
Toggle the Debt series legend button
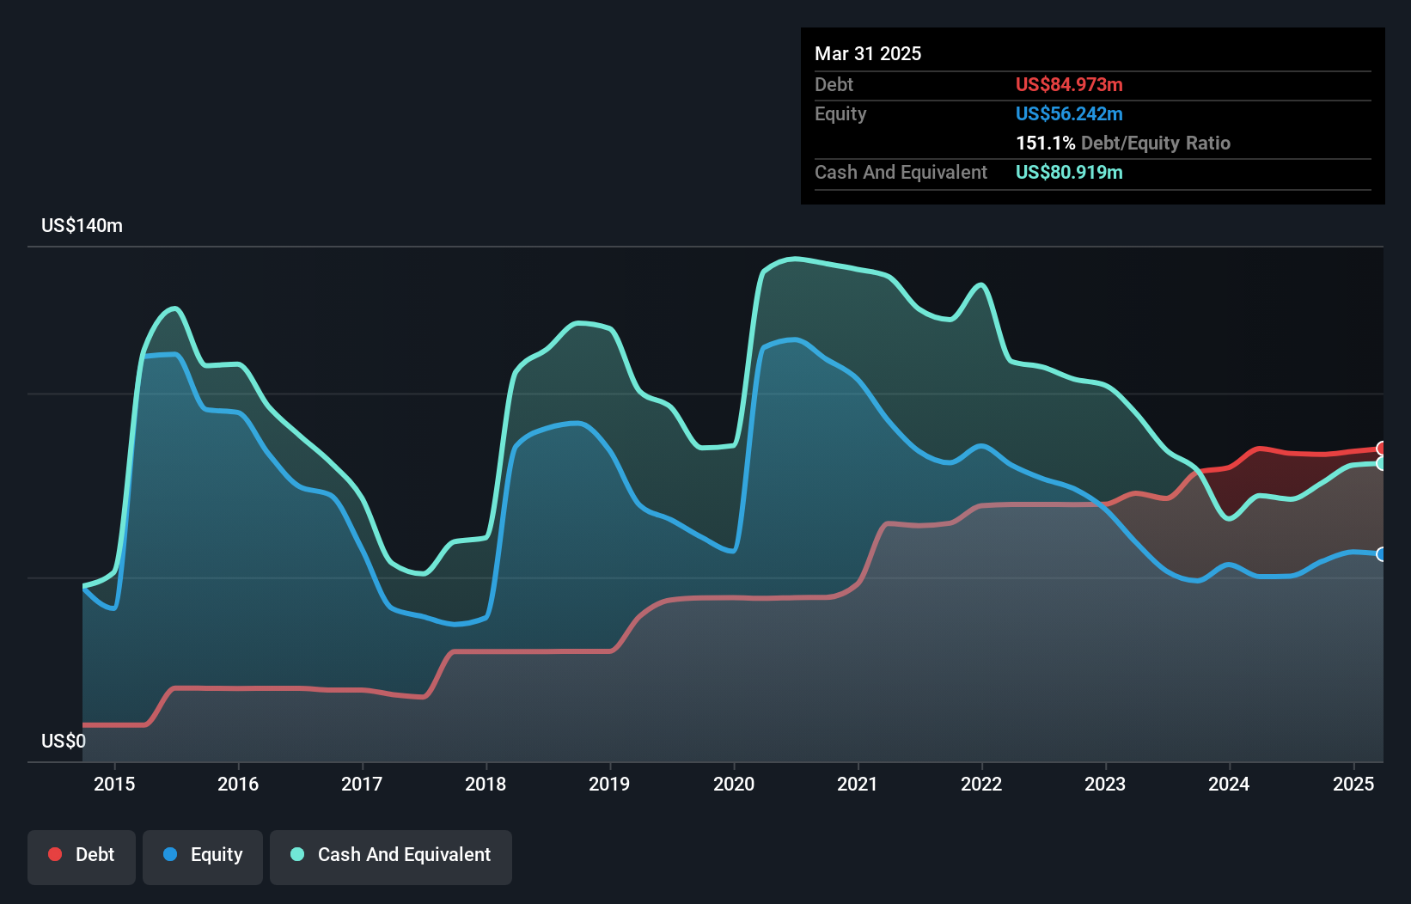click(x=82, y=857)
